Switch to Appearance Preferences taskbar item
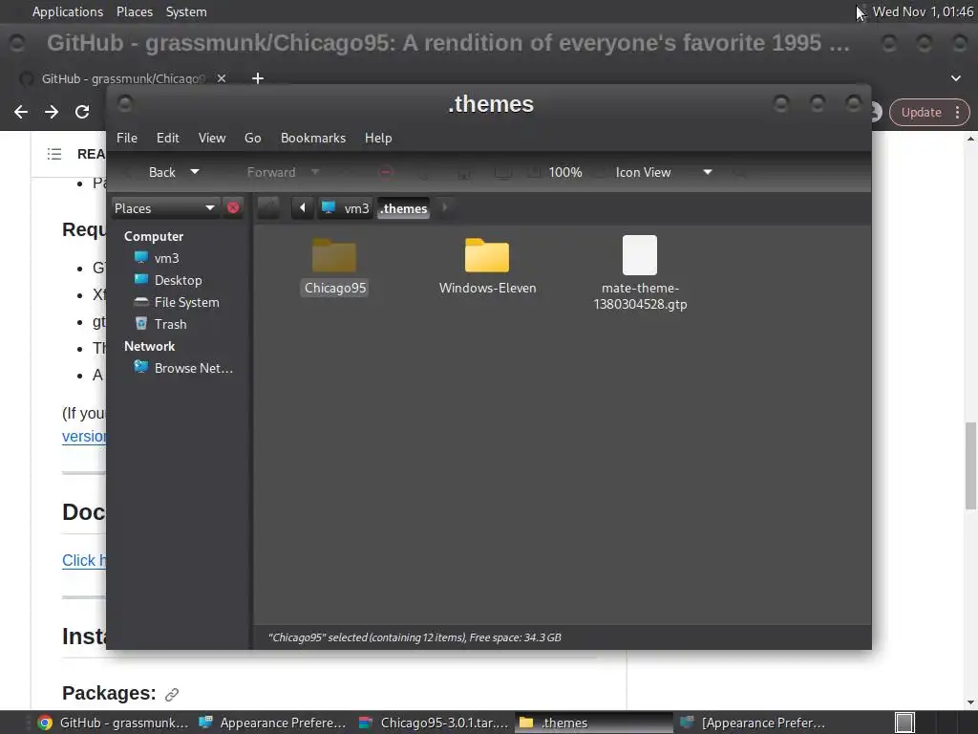Image resolution: width=978 pixels, height=734 pixels. pyautogui.click(x=273, y=723)
